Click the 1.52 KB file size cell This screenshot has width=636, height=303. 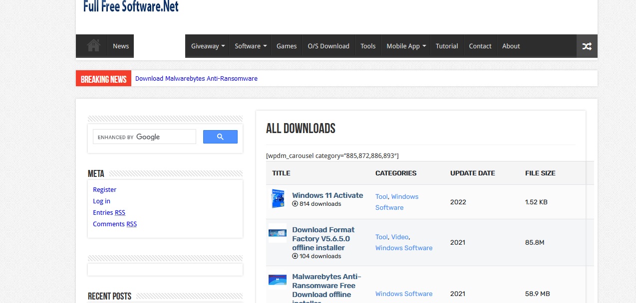click(x=536, y=202)
